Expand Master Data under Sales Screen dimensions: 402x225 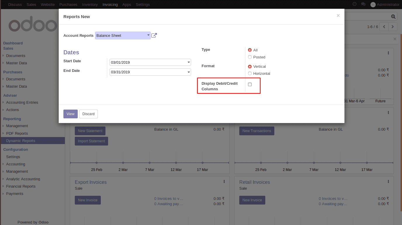pos(16,63)
